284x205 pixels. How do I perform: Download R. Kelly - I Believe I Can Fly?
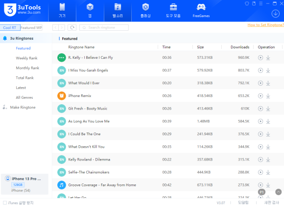coord(268,58)
